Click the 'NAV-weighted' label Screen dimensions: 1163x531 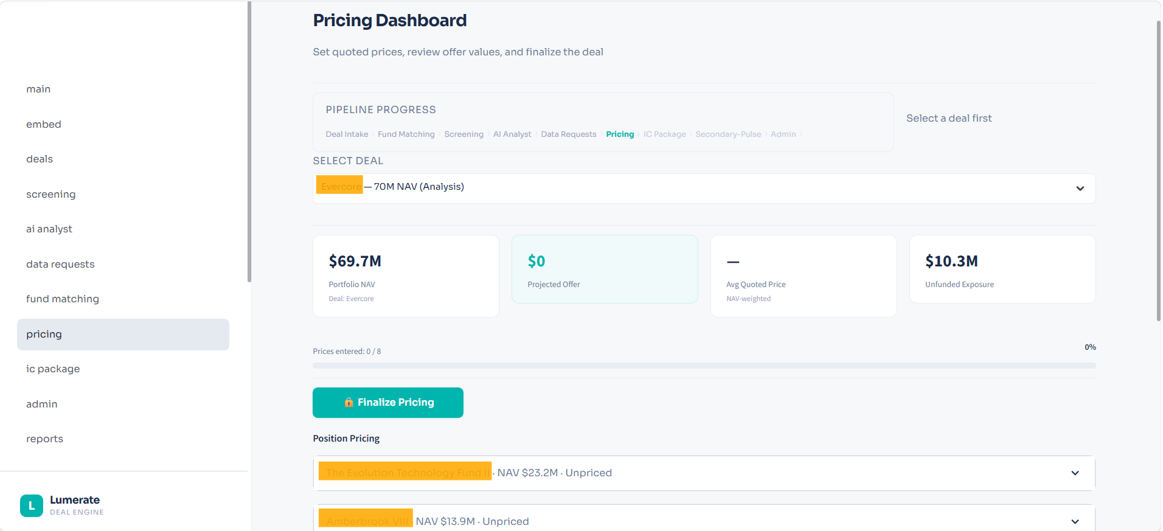click(x=748, y=299)
